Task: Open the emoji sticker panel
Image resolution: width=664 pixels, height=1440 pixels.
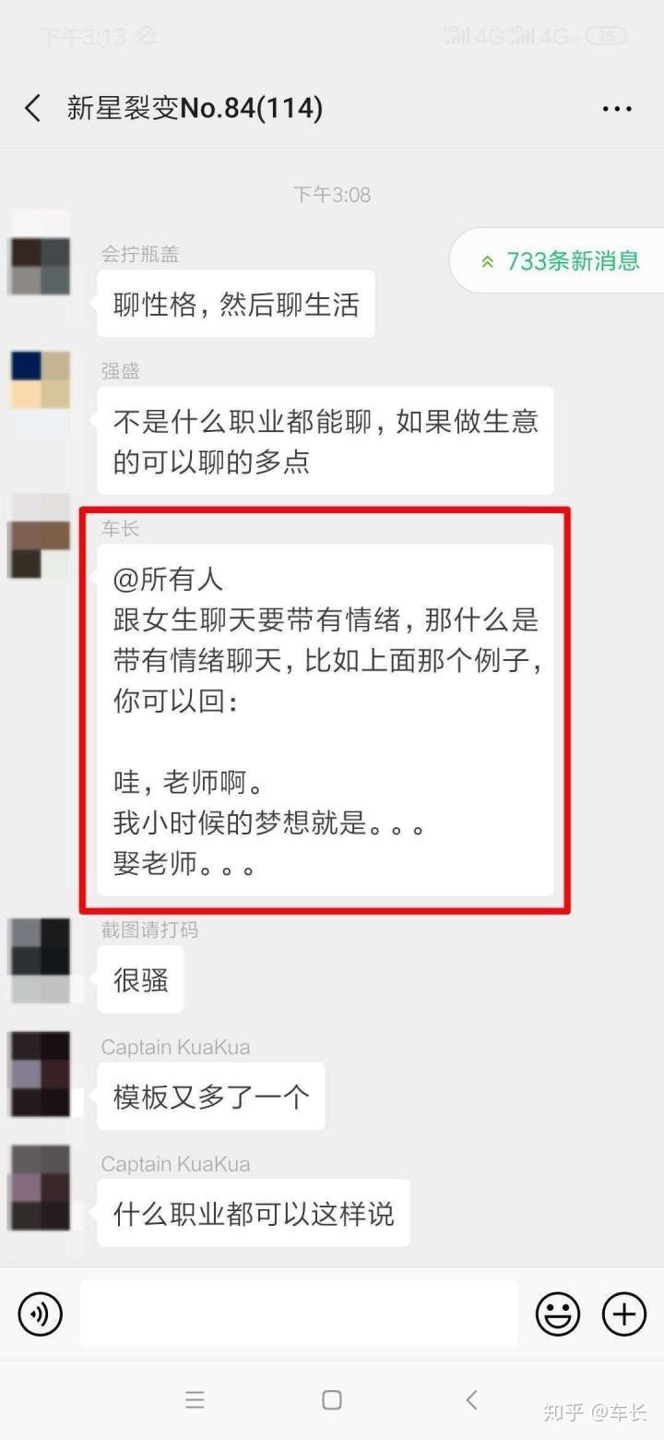Action: [x=558, y=1313]
